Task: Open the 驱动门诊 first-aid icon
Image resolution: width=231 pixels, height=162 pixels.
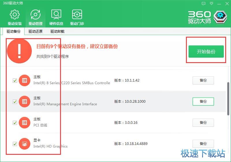Action: coord(77,14)
